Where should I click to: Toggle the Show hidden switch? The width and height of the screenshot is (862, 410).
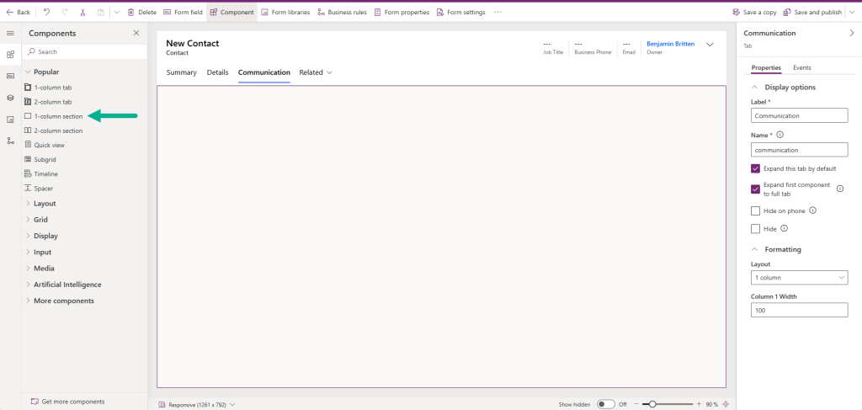click(x=605, y=404)
